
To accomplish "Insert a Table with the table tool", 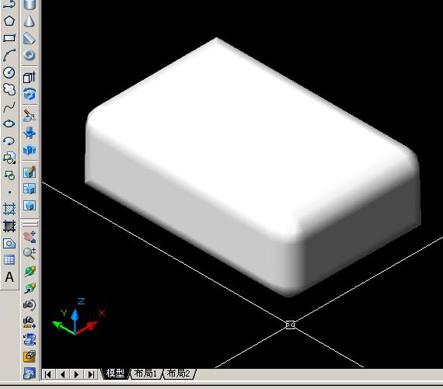I will (x=9, y=259).
